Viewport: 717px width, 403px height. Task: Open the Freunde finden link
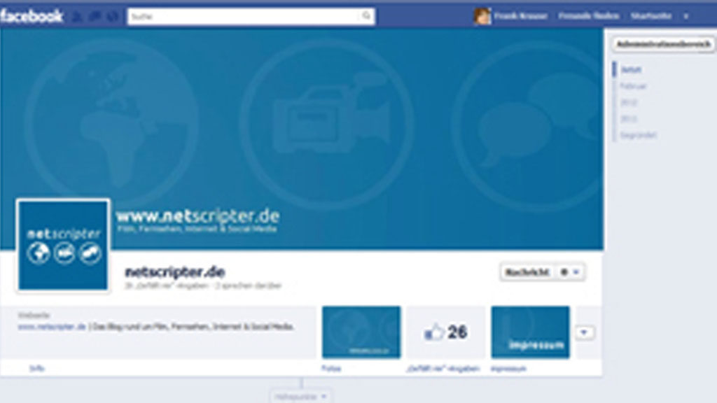588,16
